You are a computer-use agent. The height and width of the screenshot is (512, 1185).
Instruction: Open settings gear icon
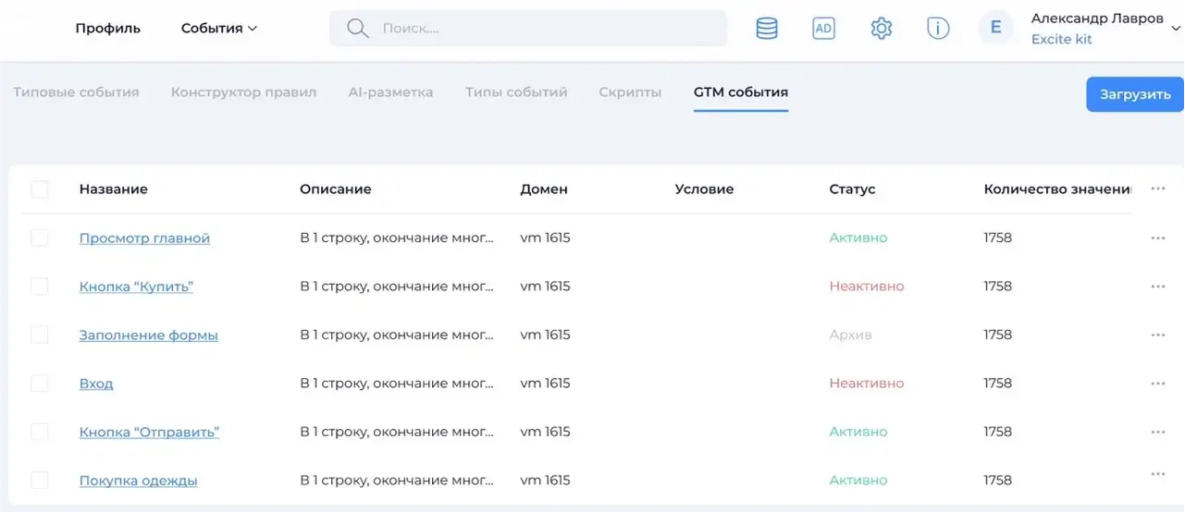pyautogui.click(x=882, y=29)
